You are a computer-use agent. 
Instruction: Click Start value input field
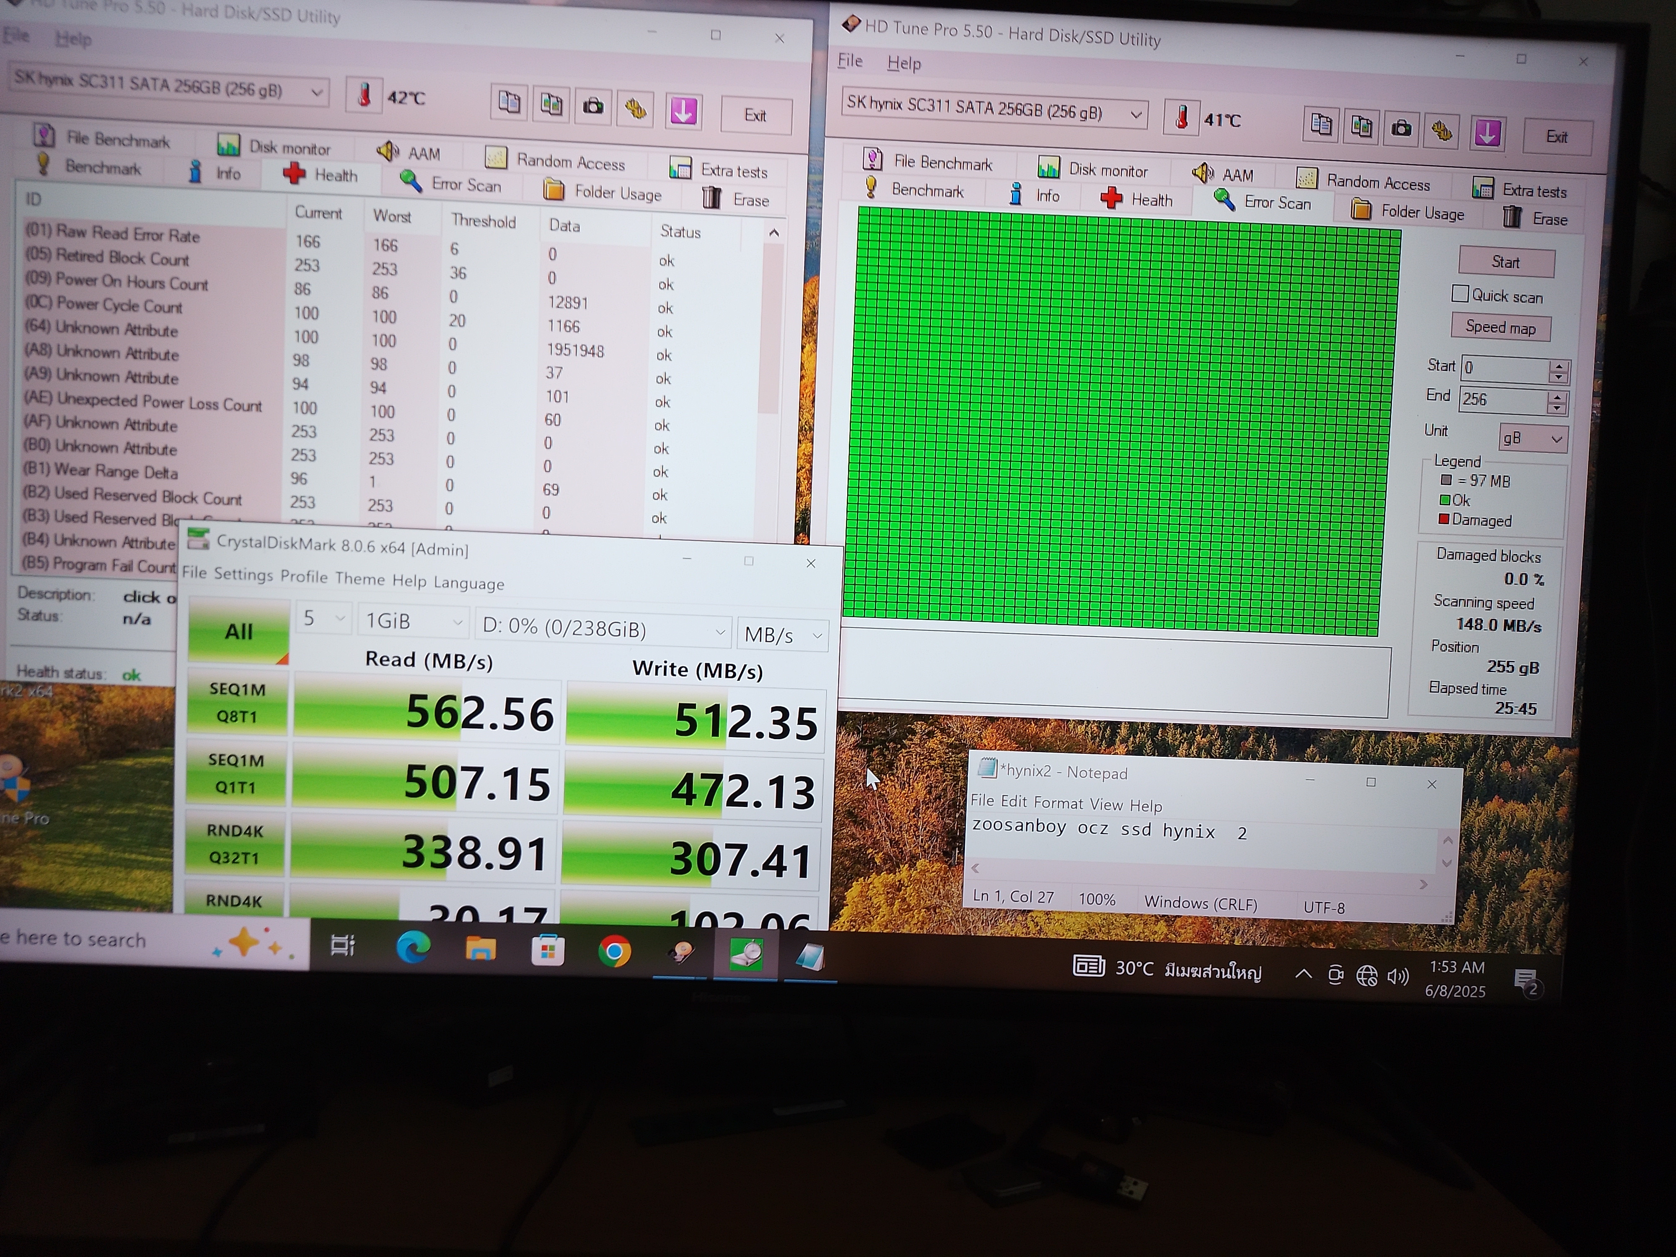pyautogui.click(x=1505, y=368)
